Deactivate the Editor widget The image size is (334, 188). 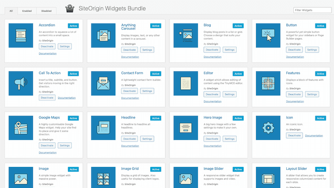(x=212, y=94)
